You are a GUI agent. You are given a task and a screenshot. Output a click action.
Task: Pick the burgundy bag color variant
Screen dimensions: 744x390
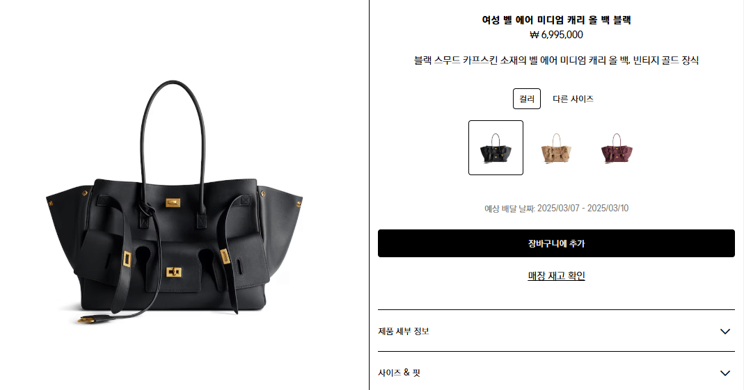(x=617, y=148)
